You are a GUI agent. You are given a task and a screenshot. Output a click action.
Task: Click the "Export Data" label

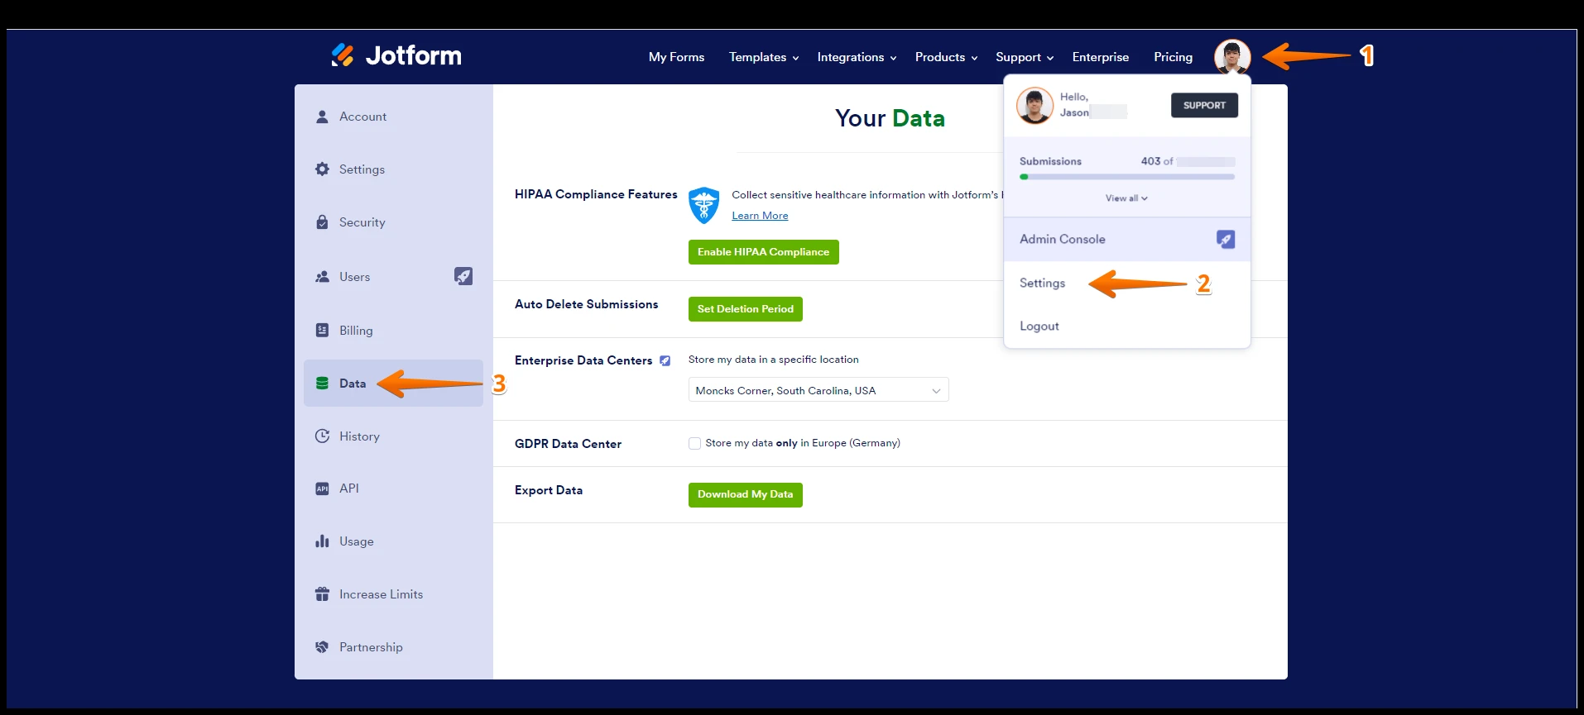[548, 490]
